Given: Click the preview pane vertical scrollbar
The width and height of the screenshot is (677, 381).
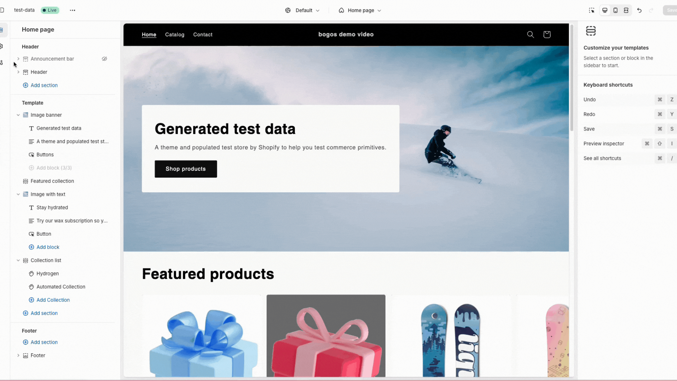Looking at the screenshot, I should tap(572, 78).
